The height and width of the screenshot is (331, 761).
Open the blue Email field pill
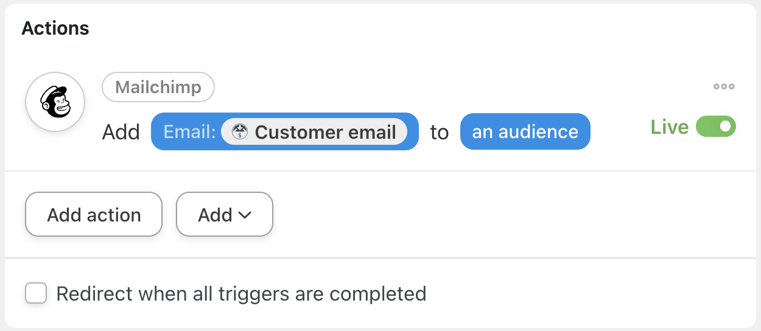point(285,131)
